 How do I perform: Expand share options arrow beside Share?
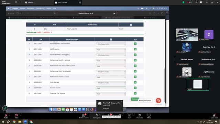coord(134,115)
